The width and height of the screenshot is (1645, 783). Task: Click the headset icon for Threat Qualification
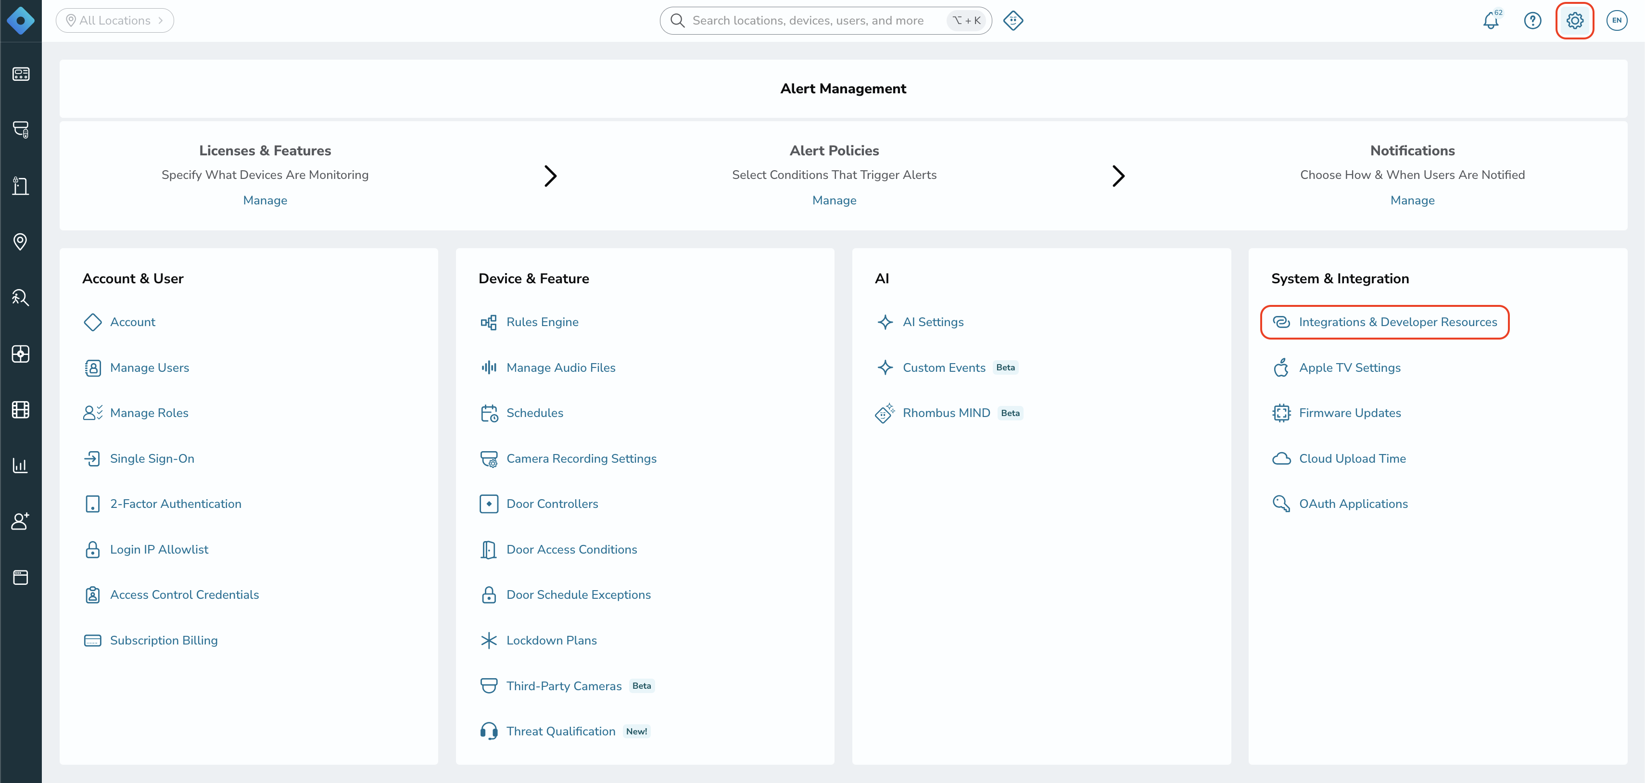coord(489,731)
